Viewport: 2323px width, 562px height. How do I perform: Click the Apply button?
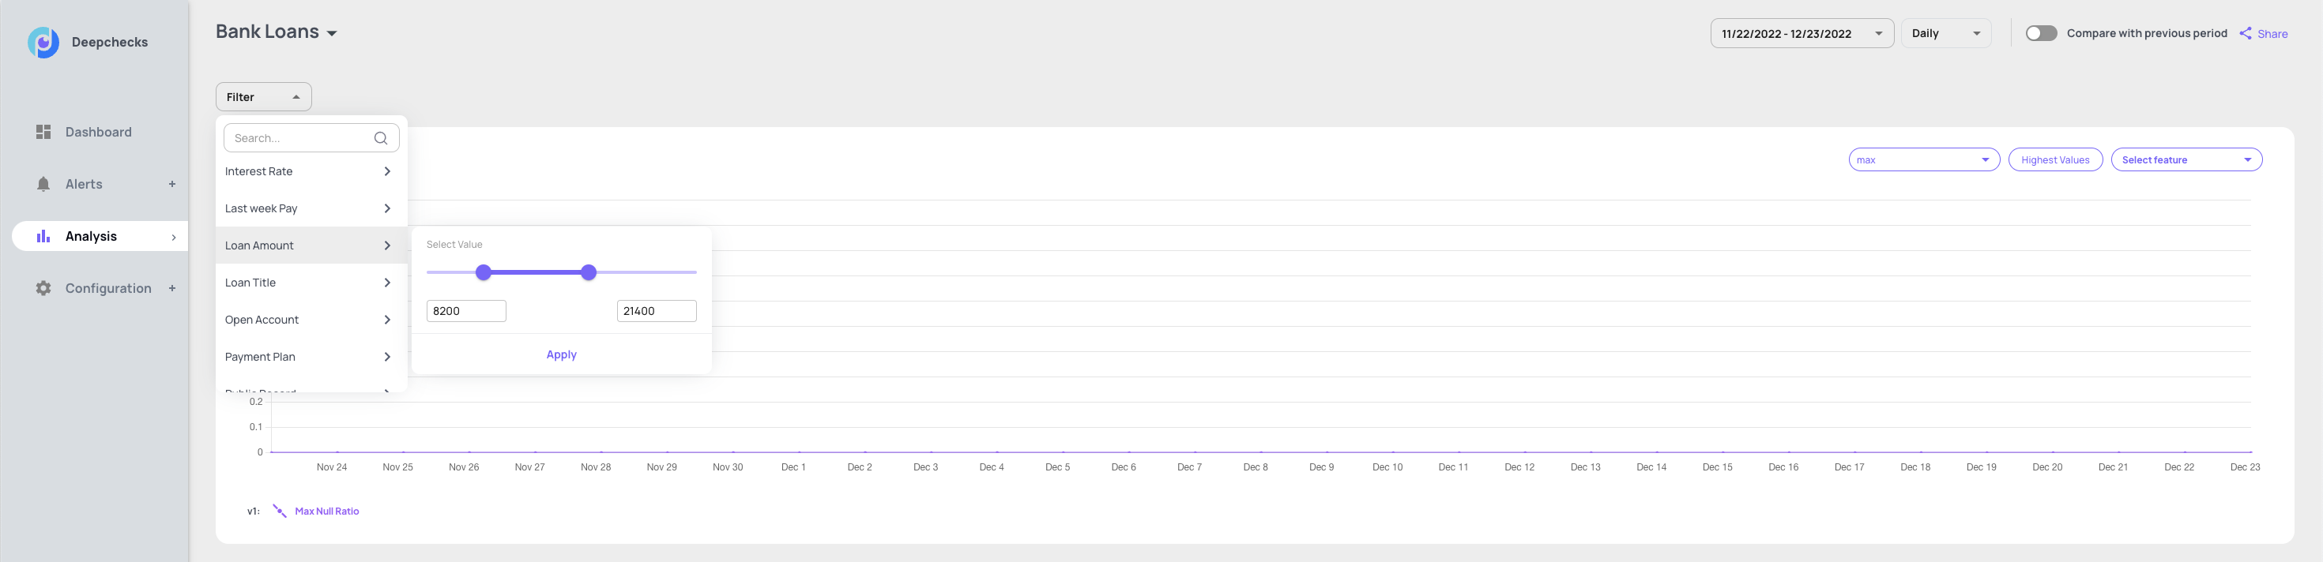pos(561,355)
